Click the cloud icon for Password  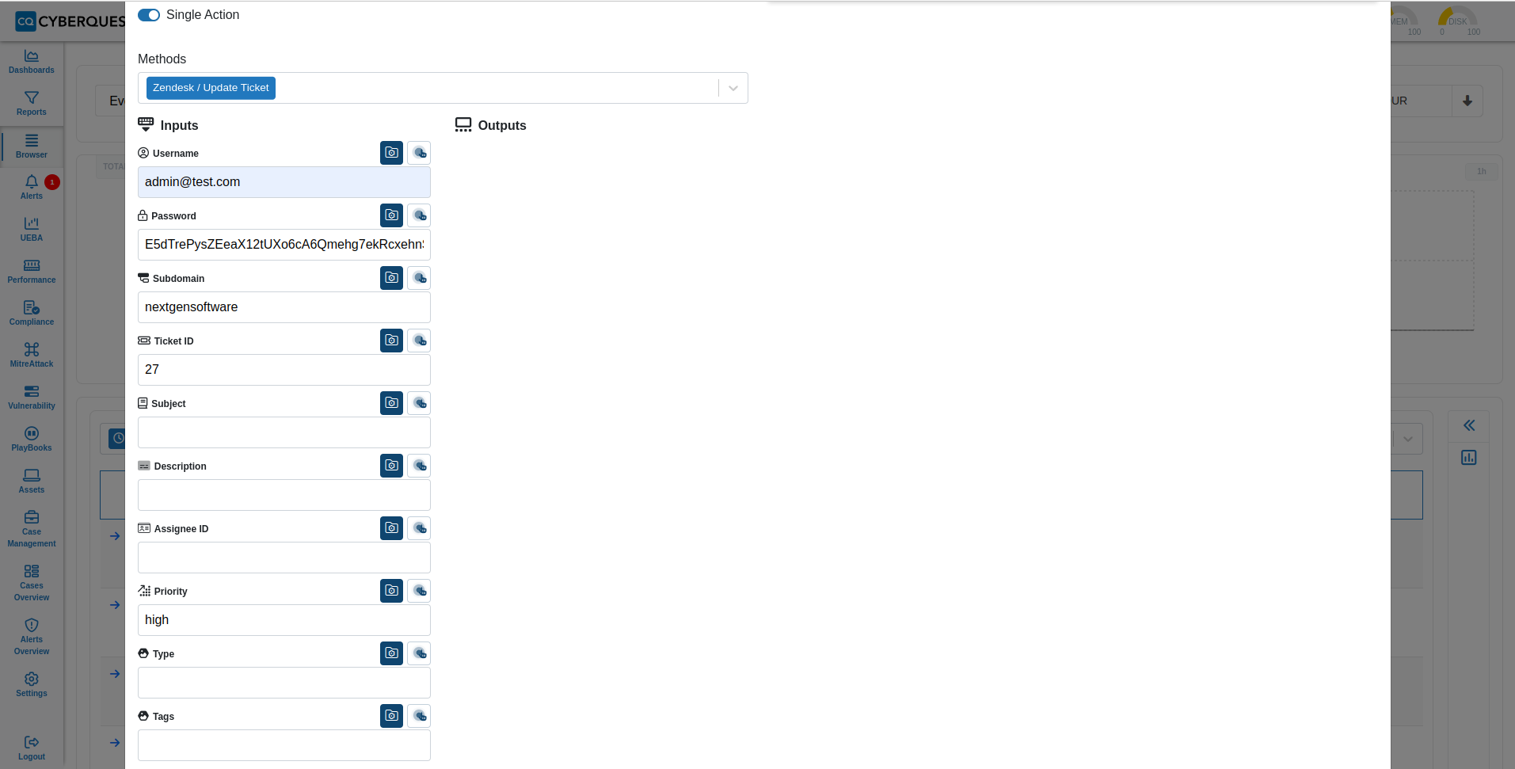click(419, 215)
